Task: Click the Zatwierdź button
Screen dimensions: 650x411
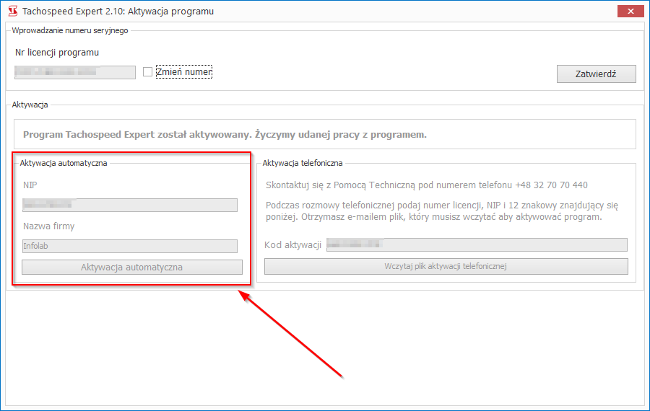Action: click(596, 74)
